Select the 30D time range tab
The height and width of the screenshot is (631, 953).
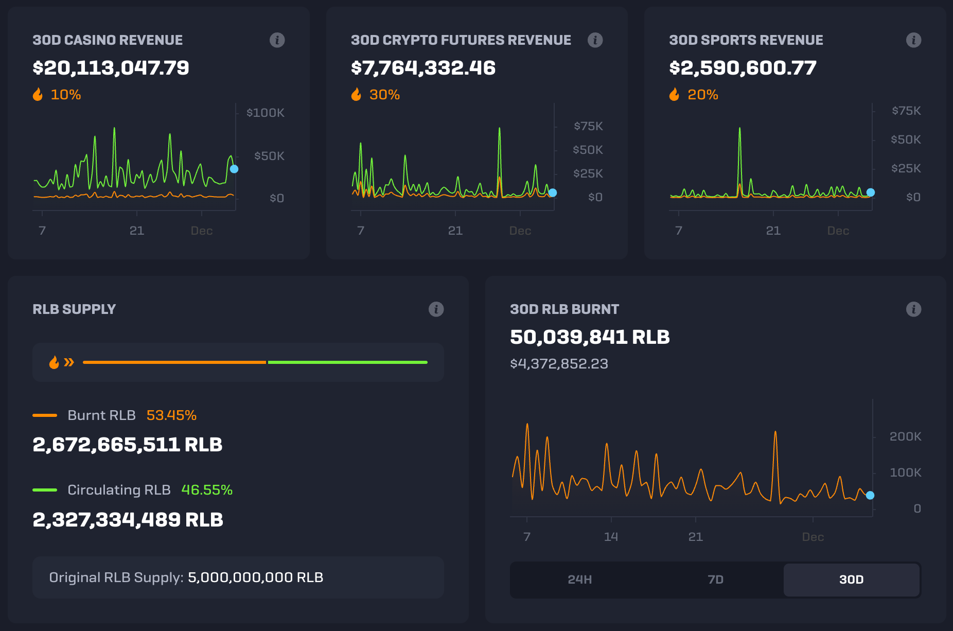(851, 580)
